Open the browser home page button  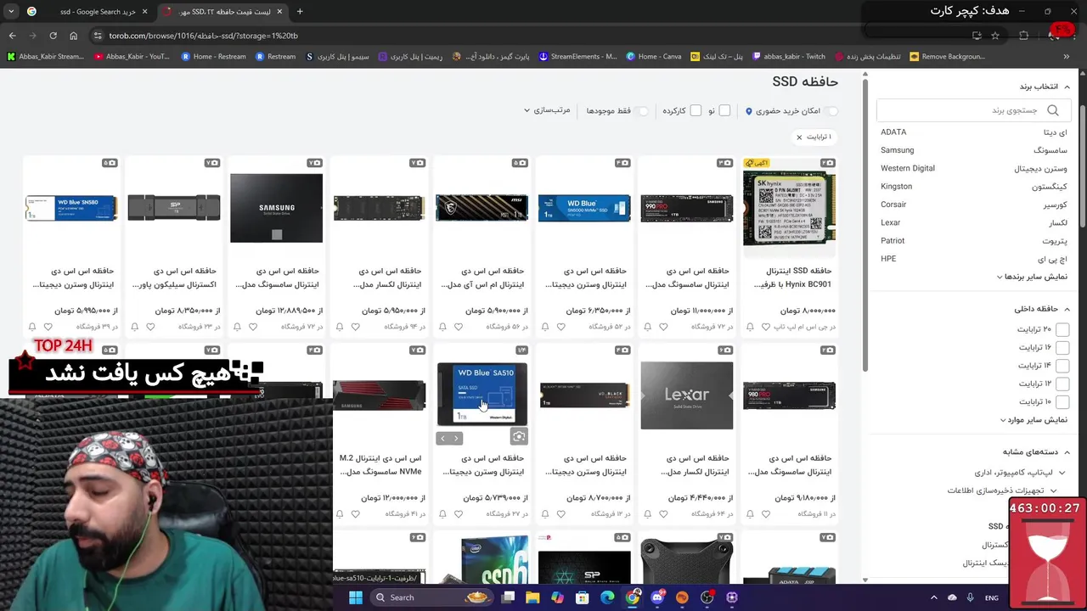coord(73,36)
